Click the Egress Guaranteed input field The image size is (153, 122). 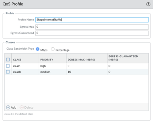click(92, 33)
